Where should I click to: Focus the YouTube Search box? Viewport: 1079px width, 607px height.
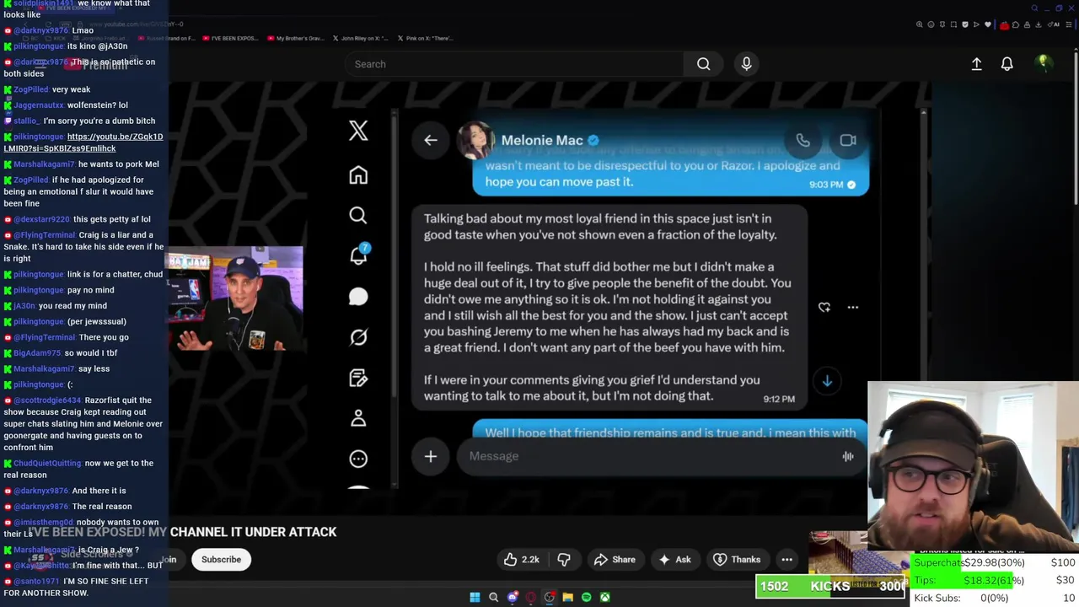[x=514, y=64]
